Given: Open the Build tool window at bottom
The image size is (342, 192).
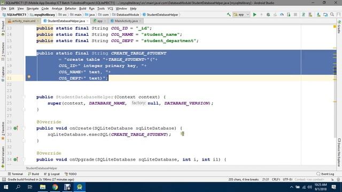Looking at the screenshot, I should coord(33,174).
